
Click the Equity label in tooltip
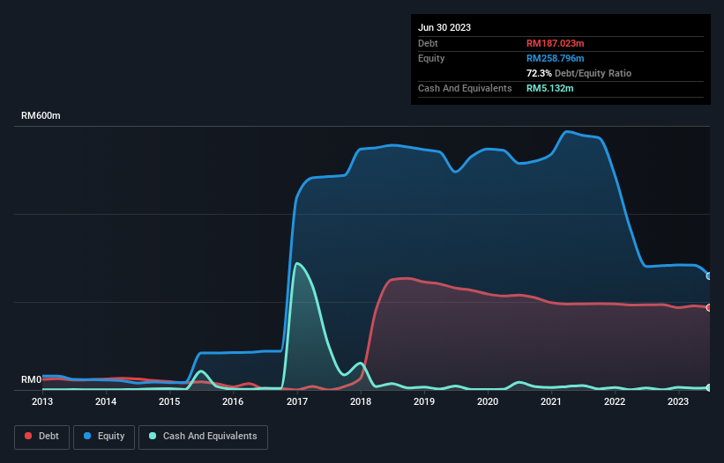(x=431, y=58)
